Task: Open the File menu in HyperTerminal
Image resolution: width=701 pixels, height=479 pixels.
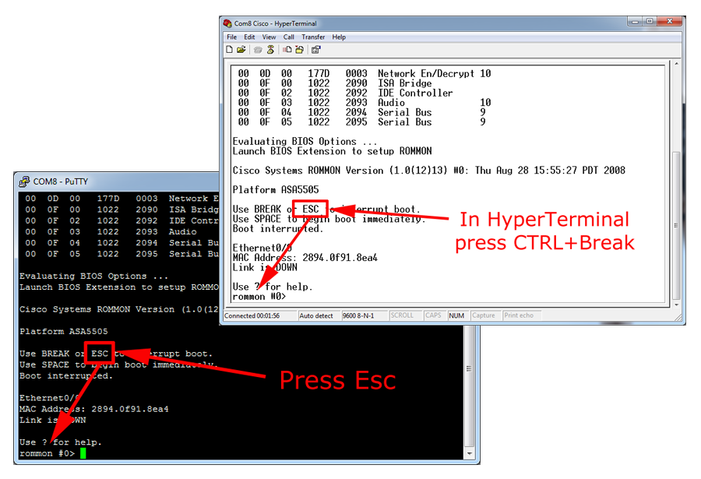Action: (231, 37)
